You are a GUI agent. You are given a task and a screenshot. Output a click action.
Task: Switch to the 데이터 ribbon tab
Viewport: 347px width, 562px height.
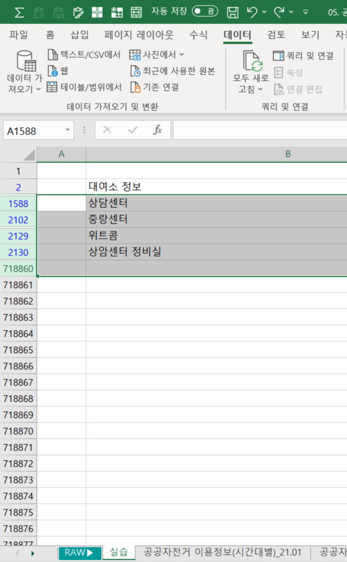coord(237,35)
